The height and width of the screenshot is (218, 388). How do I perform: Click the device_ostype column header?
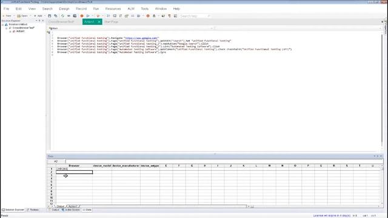(150, 165)
